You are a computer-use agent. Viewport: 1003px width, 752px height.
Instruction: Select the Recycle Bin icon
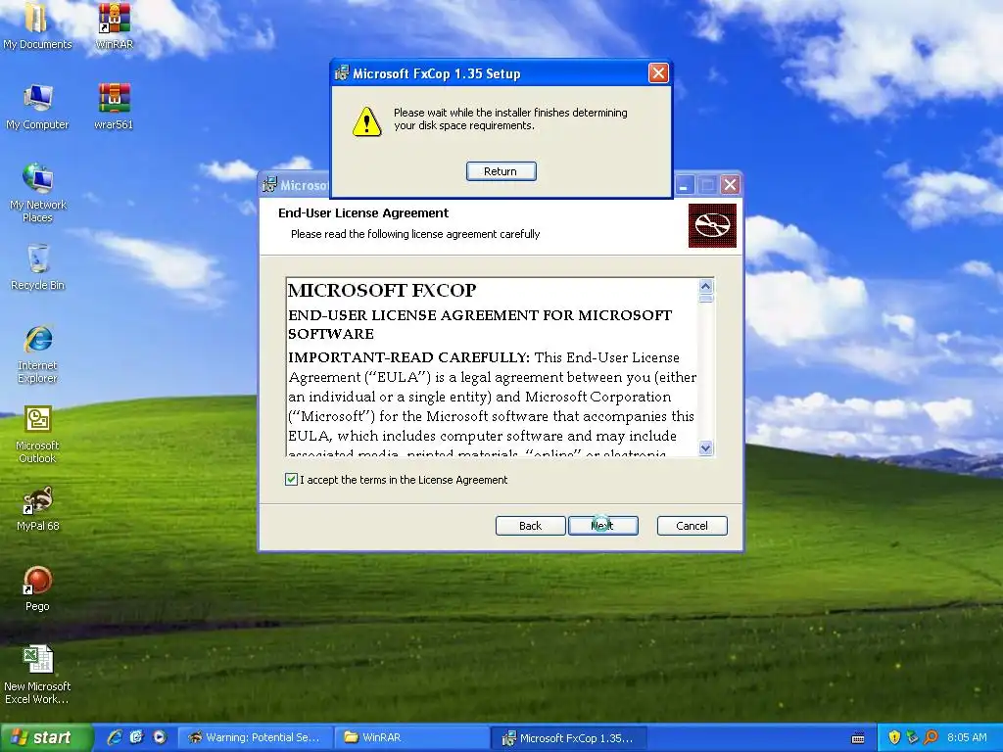[x=37, y=266]
